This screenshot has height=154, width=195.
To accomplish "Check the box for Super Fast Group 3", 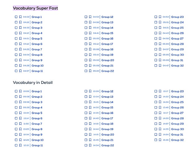I will pos(16,28).
